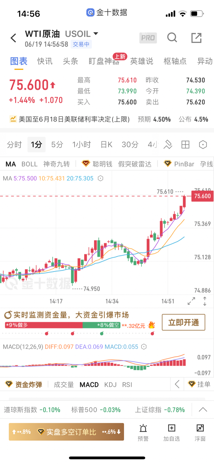Open the search magnifier icon

click(x=172, y=37)
